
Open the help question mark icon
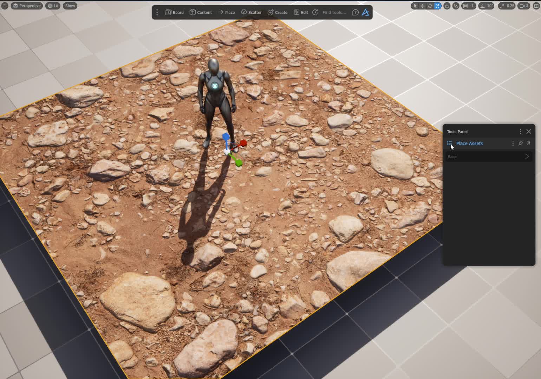355,12
